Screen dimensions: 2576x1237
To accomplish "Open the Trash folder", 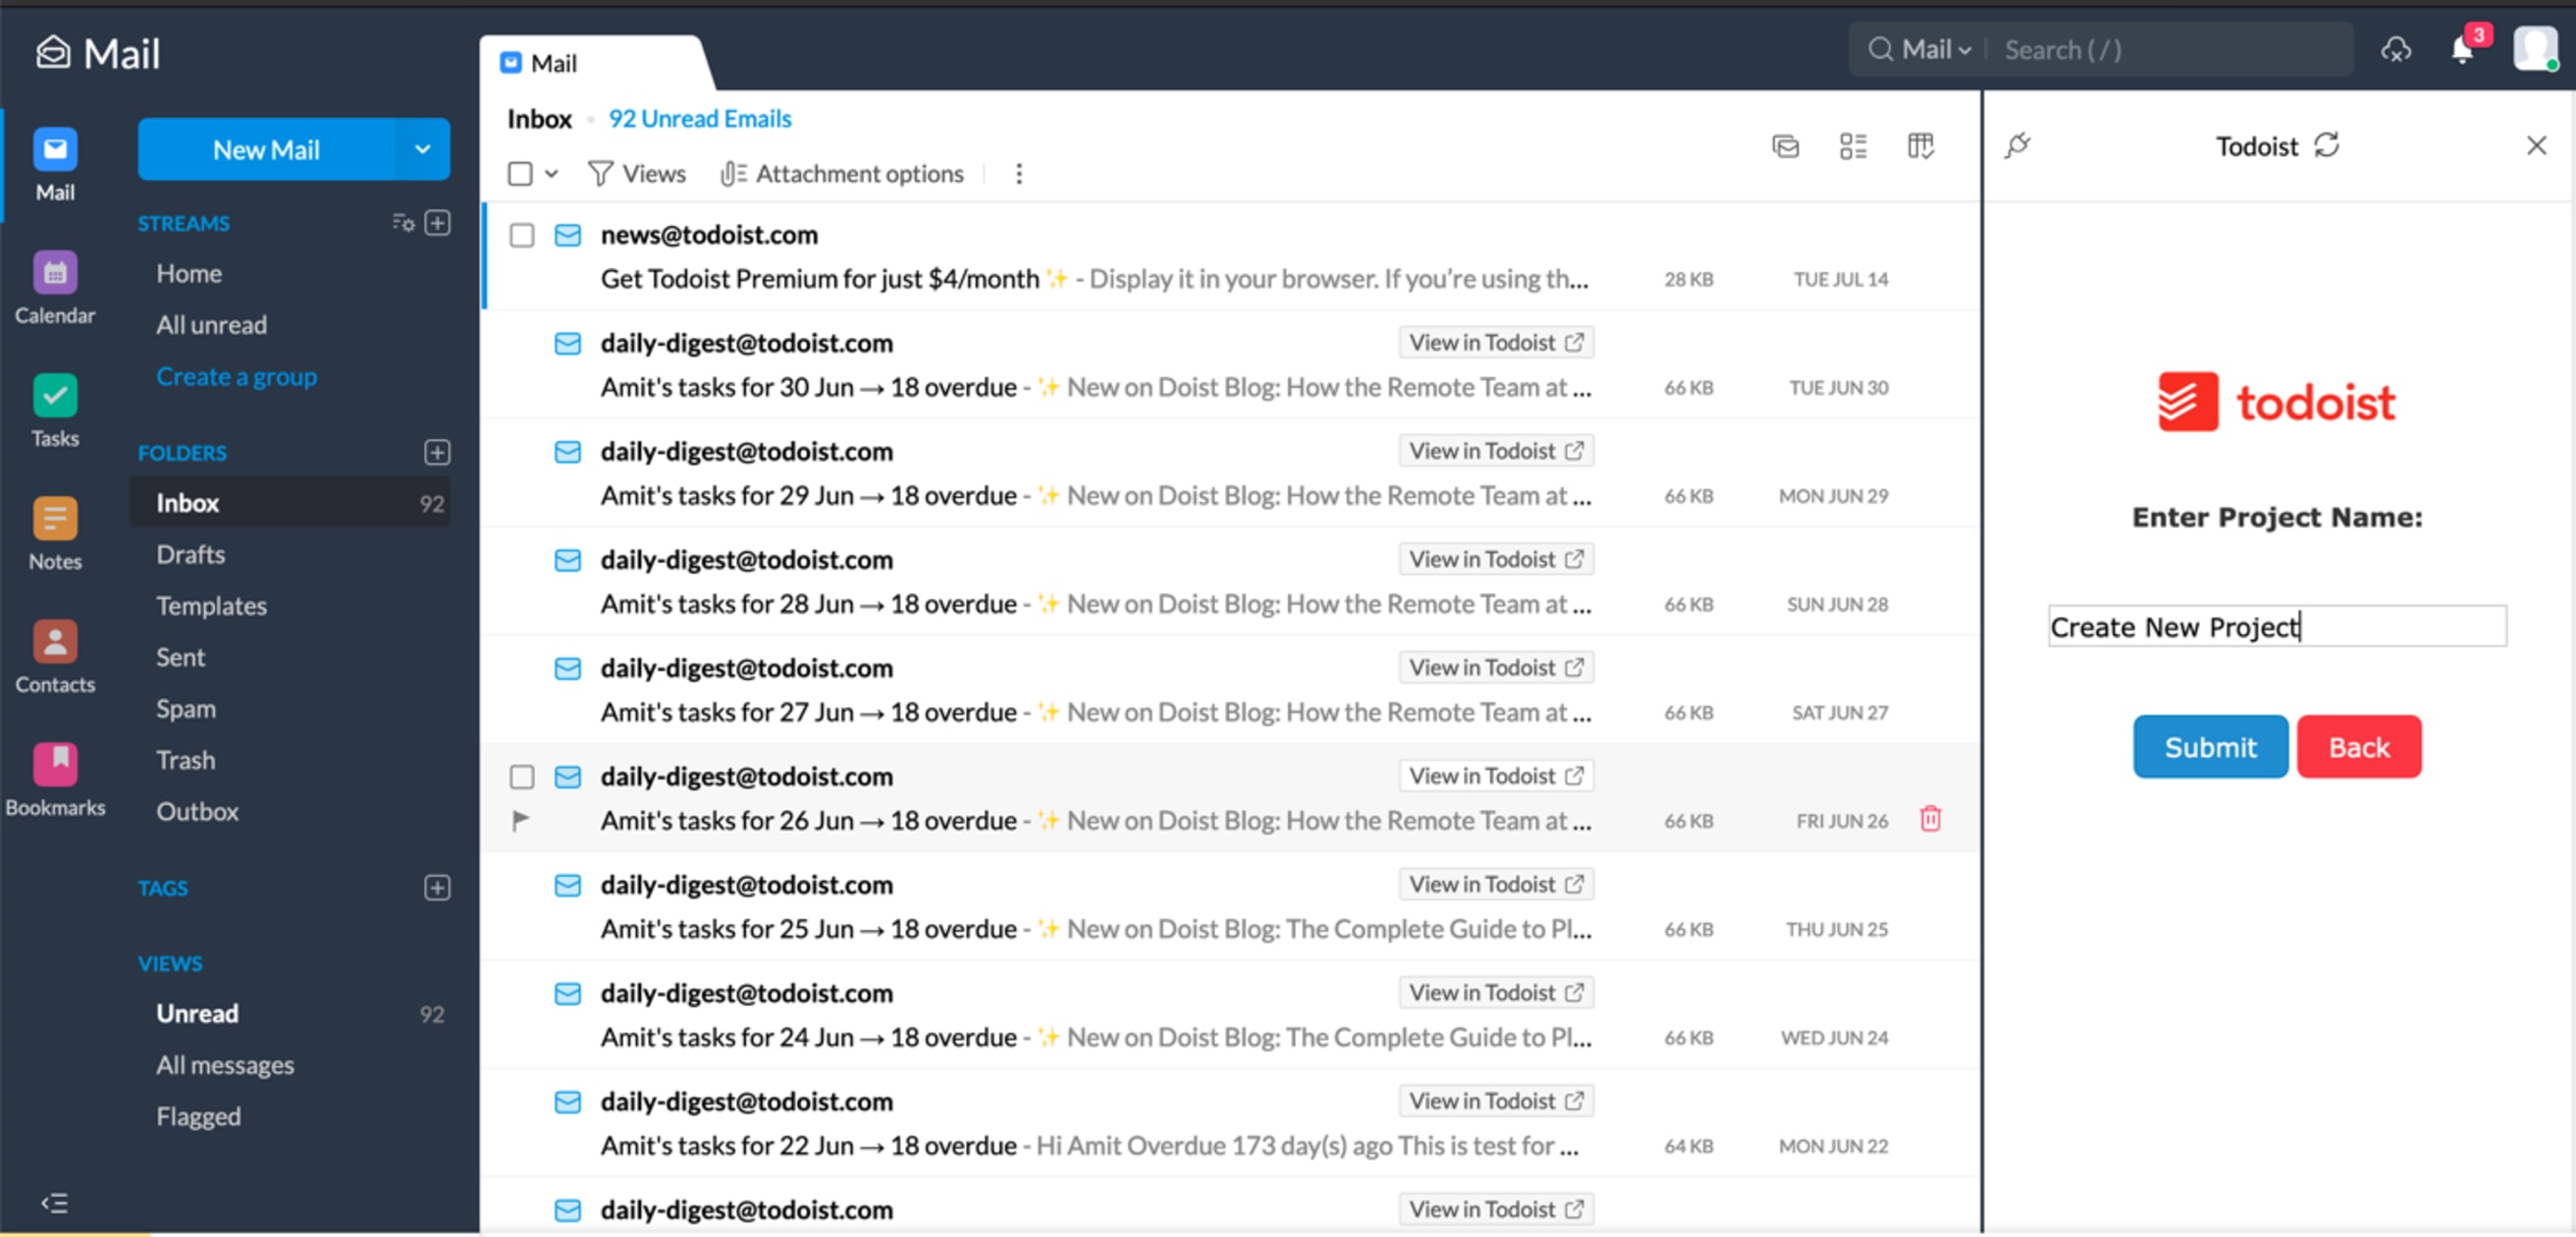I will coord(185,760).
